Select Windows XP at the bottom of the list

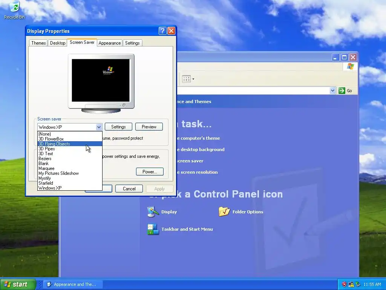pyautogui.click(x=70, y=188)
